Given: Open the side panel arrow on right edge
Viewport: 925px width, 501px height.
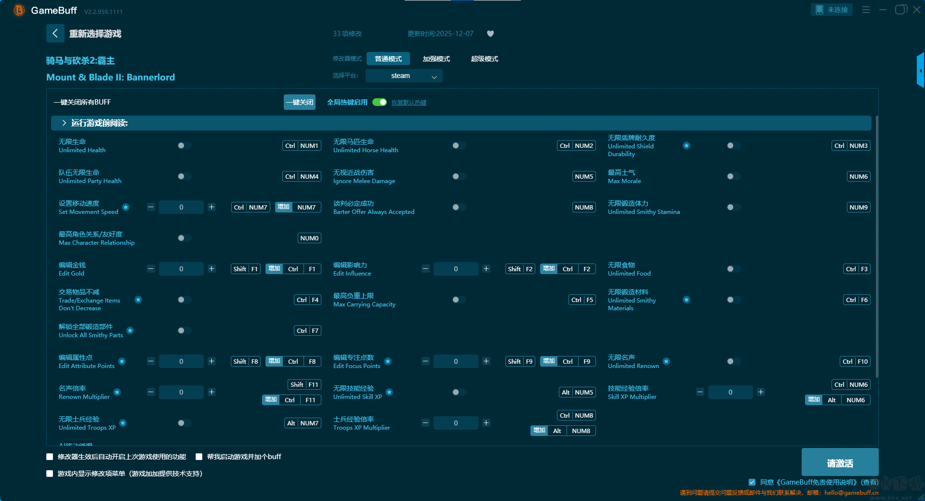Looking at the screenshot, I should pyautogui.click(x=920, y=71).
